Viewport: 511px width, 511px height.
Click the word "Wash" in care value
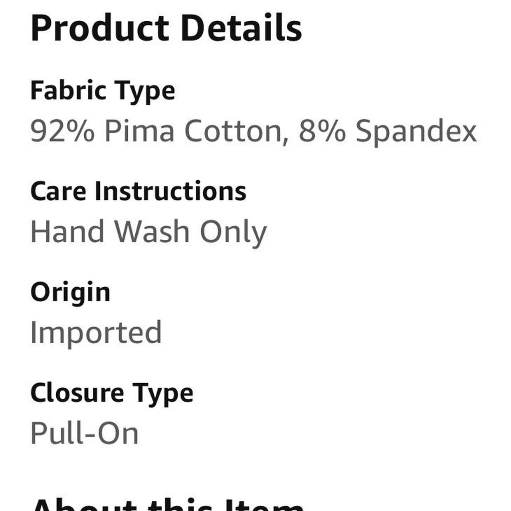click(152, 232)
